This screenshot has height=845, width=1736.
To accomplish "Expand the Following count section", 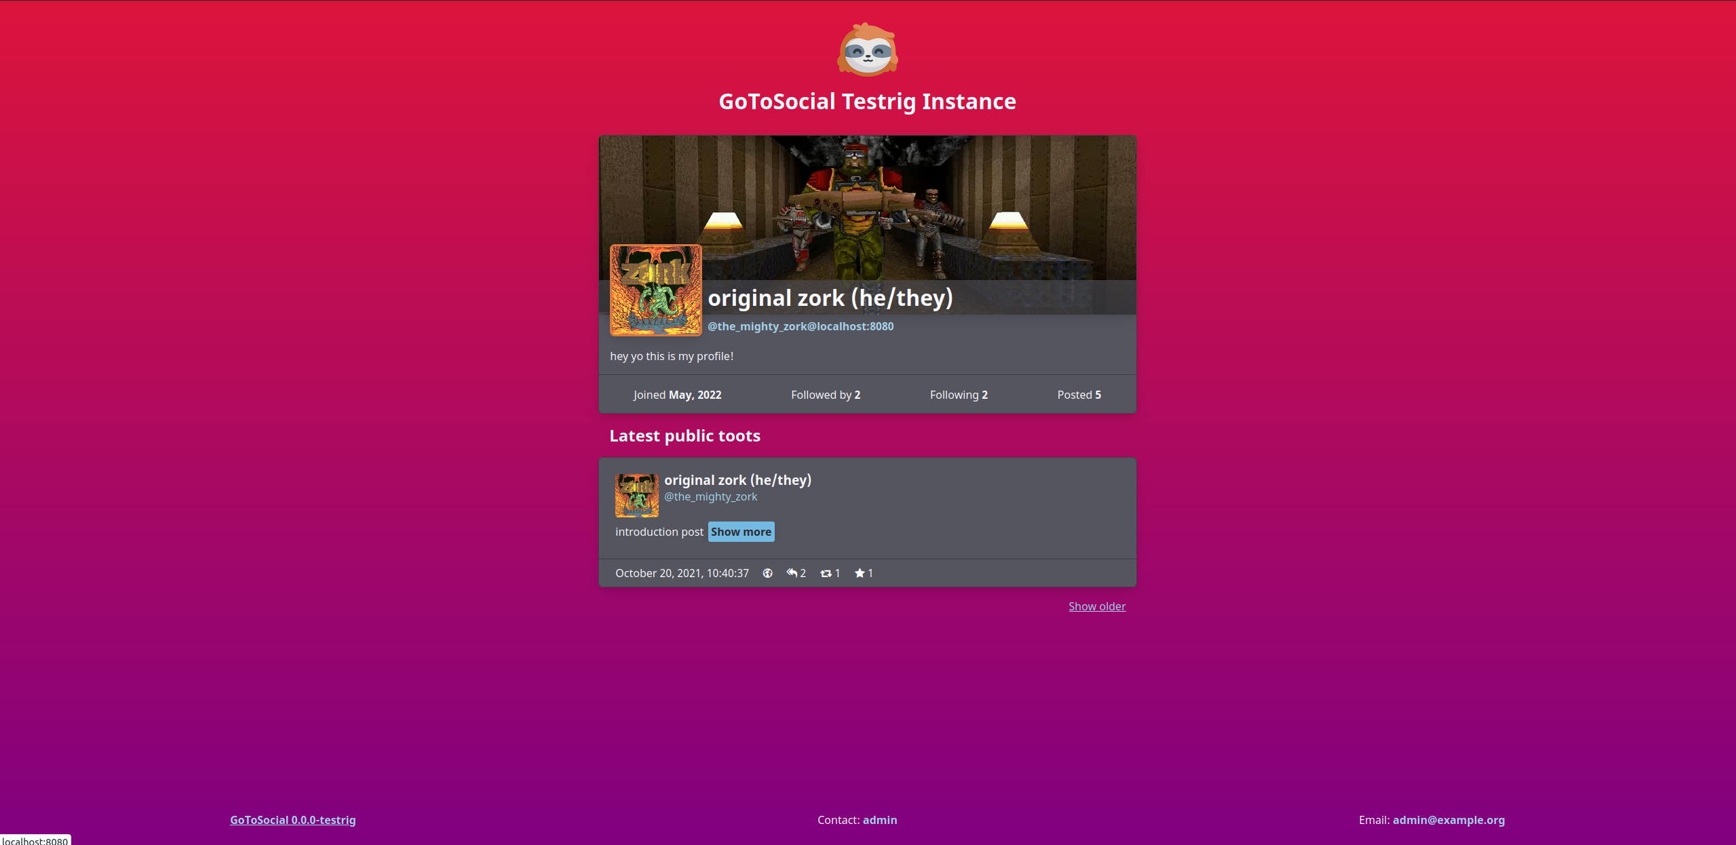I will 958,394.
